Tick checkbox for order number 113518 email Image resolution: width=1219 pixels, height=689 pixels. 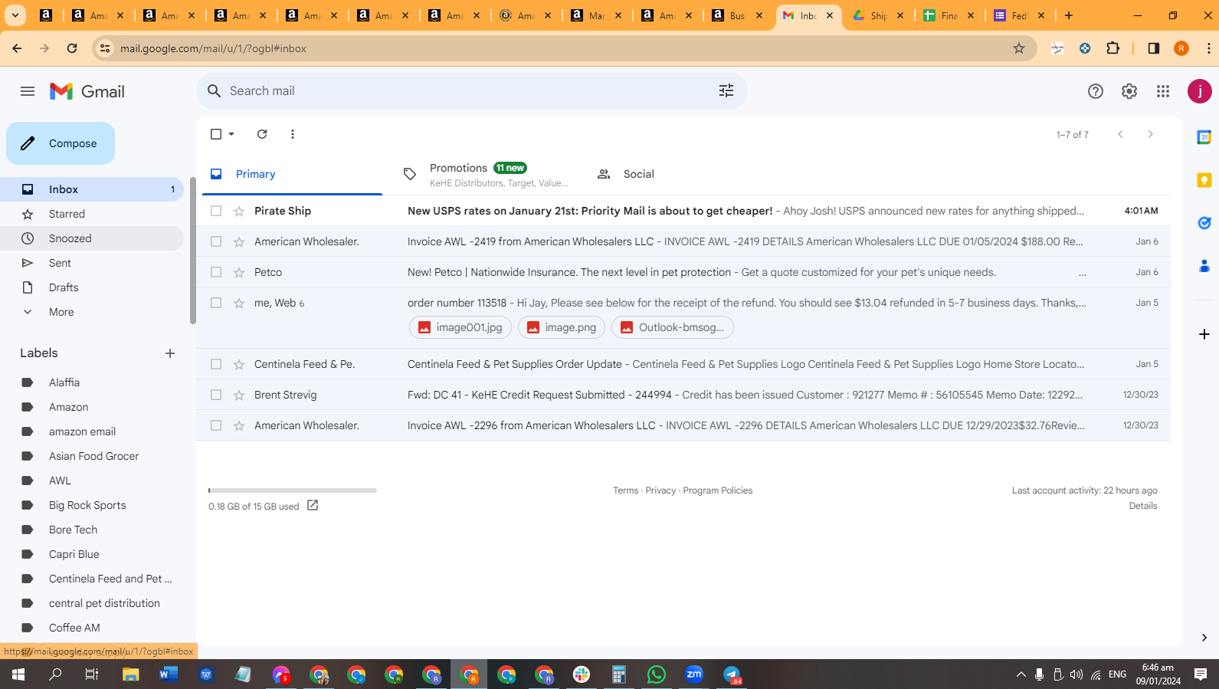pos(216,303)
